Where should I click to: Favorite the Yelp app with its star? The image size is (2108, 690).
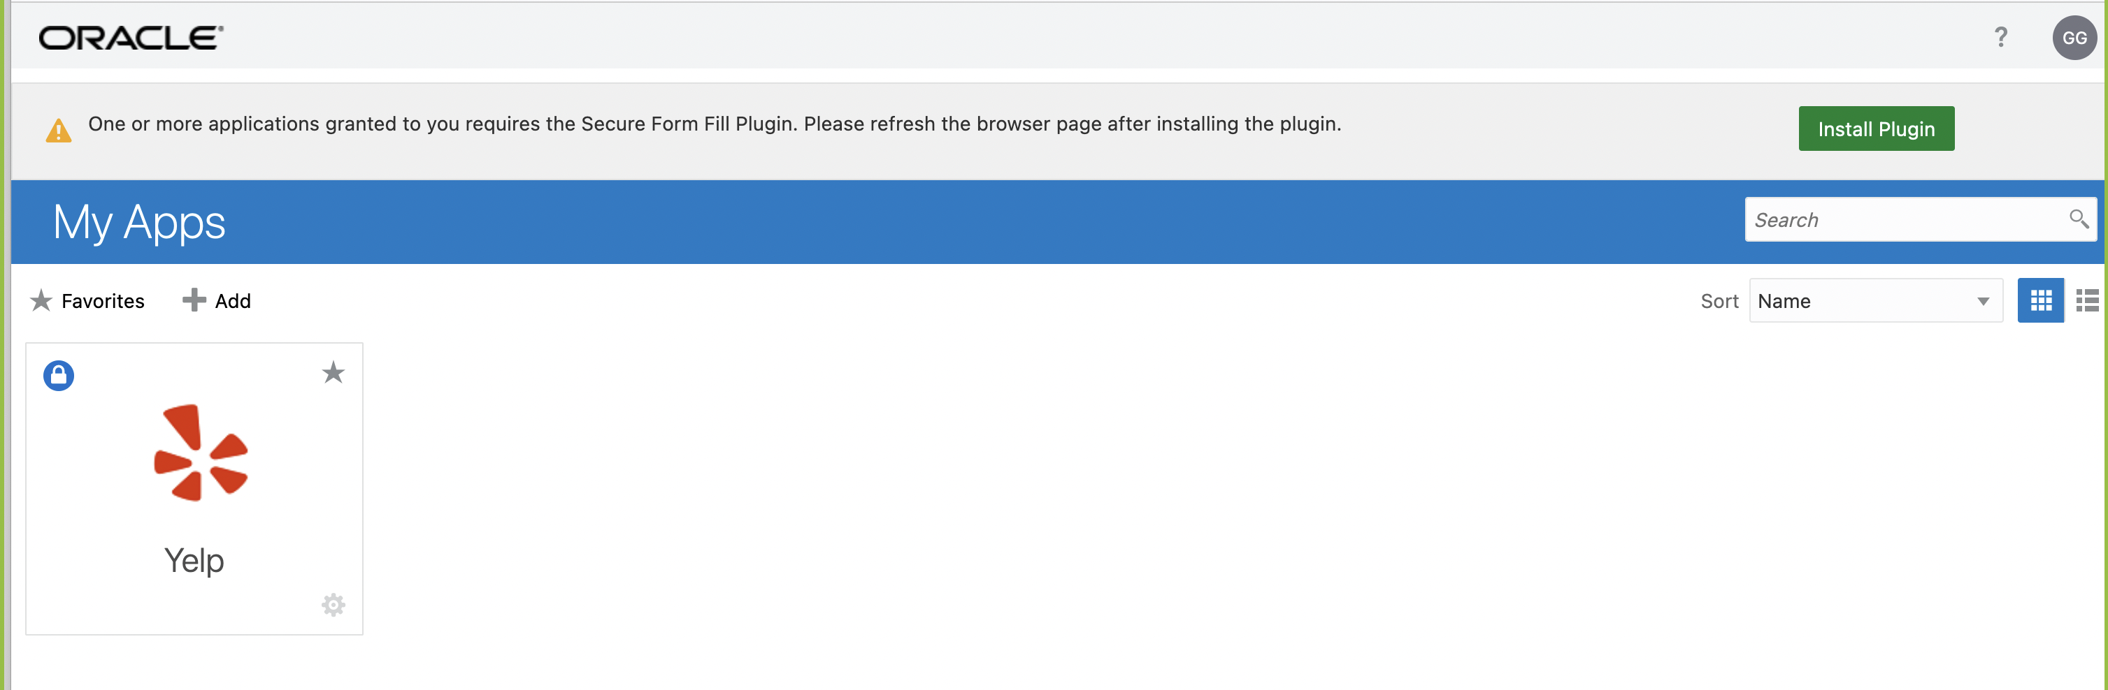click(x=333, y=374)
